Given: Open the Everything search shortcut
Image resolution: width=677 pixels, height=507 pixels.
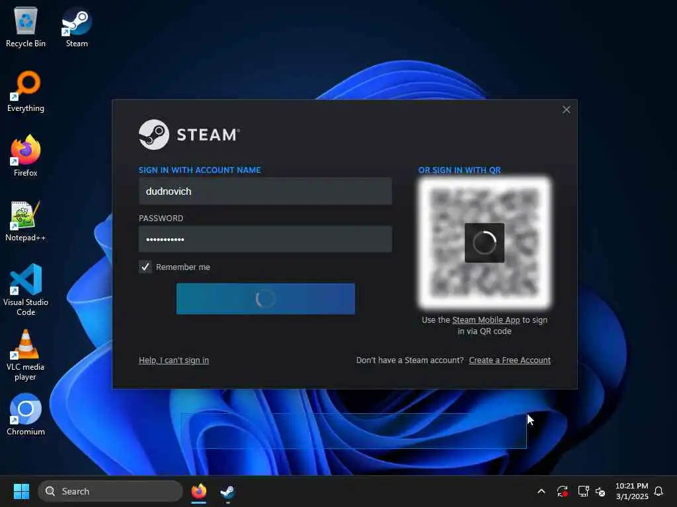Looking at the screenshot, I should point(26,91).
